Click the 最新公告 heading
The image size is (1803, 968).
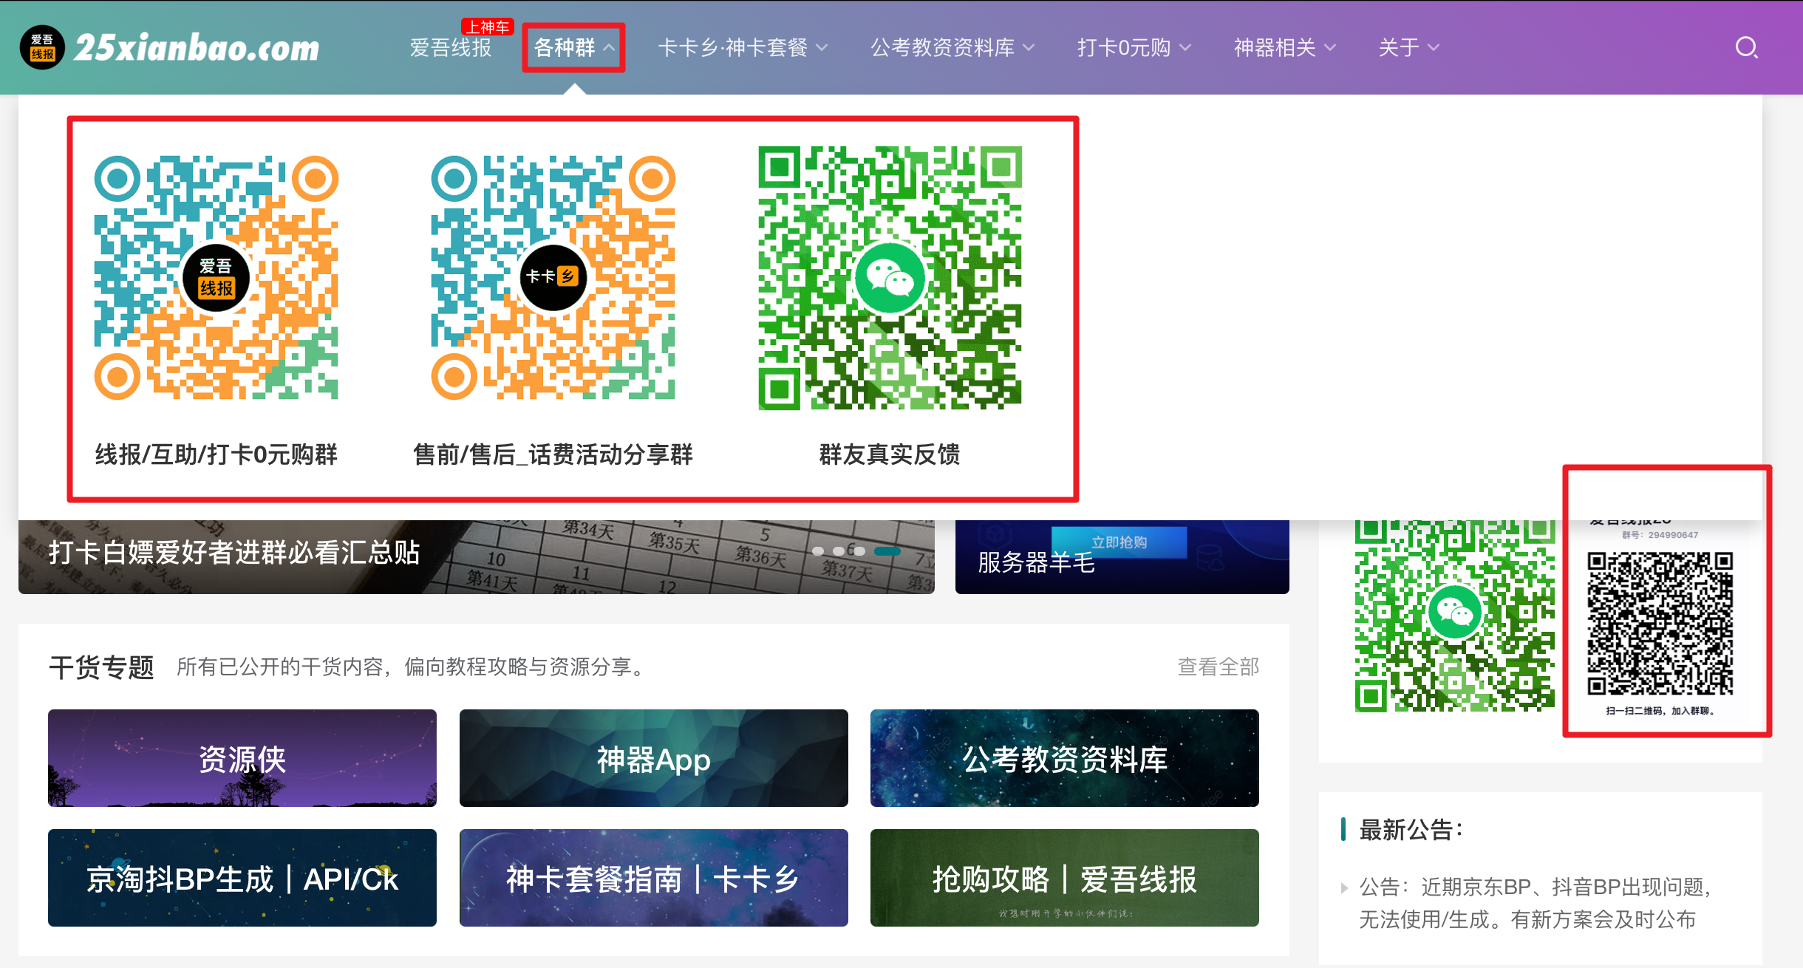(1411, 829)
